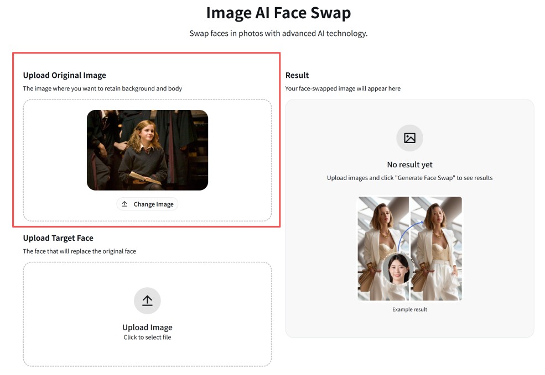The image size is (545, 375).
Task: Click the "Generate Face Swap" instruction text
Action: click(x=409, y=178)
